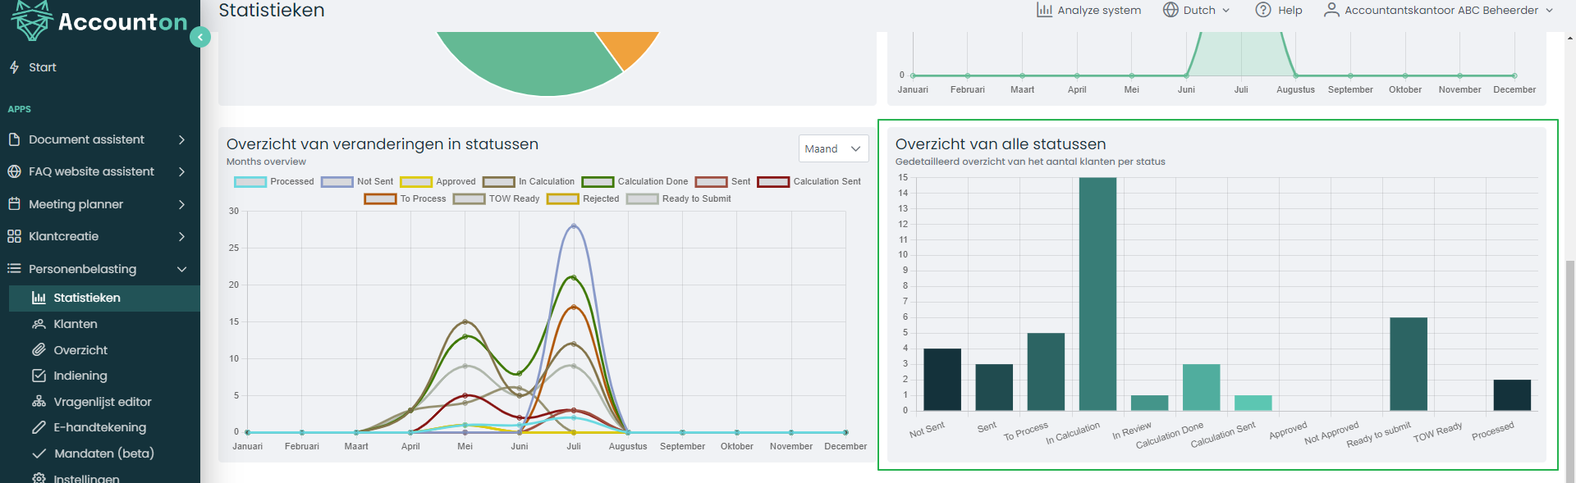The width and height of the screenshot is (1576, 483).
Task: Expand the Klantcreatie chevron
Action: (181, 236)
